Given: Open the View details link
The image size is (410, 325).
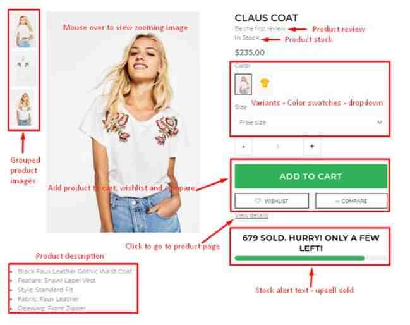Looking at the screenshot, I should 251,216.
